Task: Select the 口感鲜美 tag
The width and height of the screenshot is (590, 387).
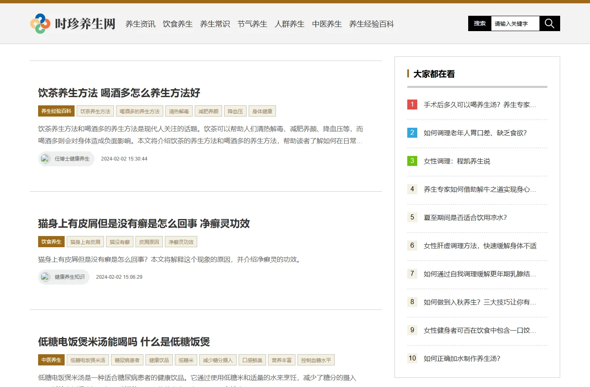Action: (252, 360)
